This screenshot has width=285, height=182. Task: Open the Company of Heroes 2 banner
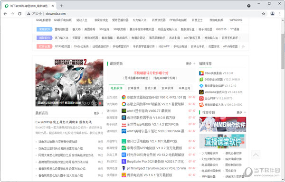(x=69, y=82)
